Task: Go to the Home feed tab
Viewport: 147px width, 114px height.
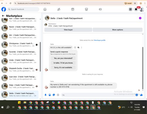Action: tap(45, 9)
